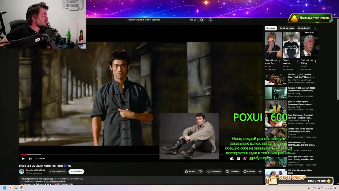
Task: Open the "Final Fight: Bruce Lee vs Mafia Boss" thumbnail
Action: 276,162
